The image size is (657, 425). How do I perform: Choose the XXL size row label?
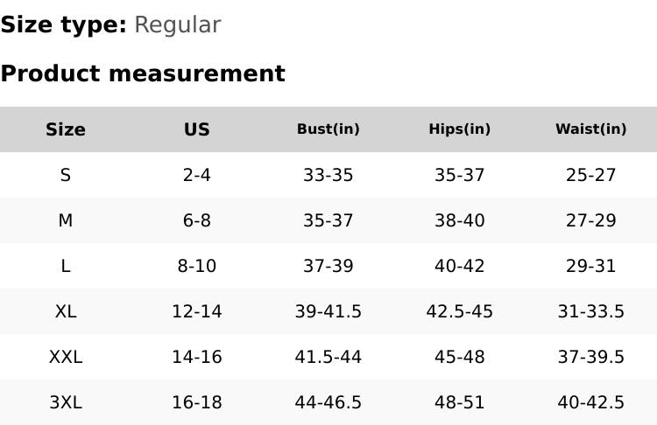66,357
